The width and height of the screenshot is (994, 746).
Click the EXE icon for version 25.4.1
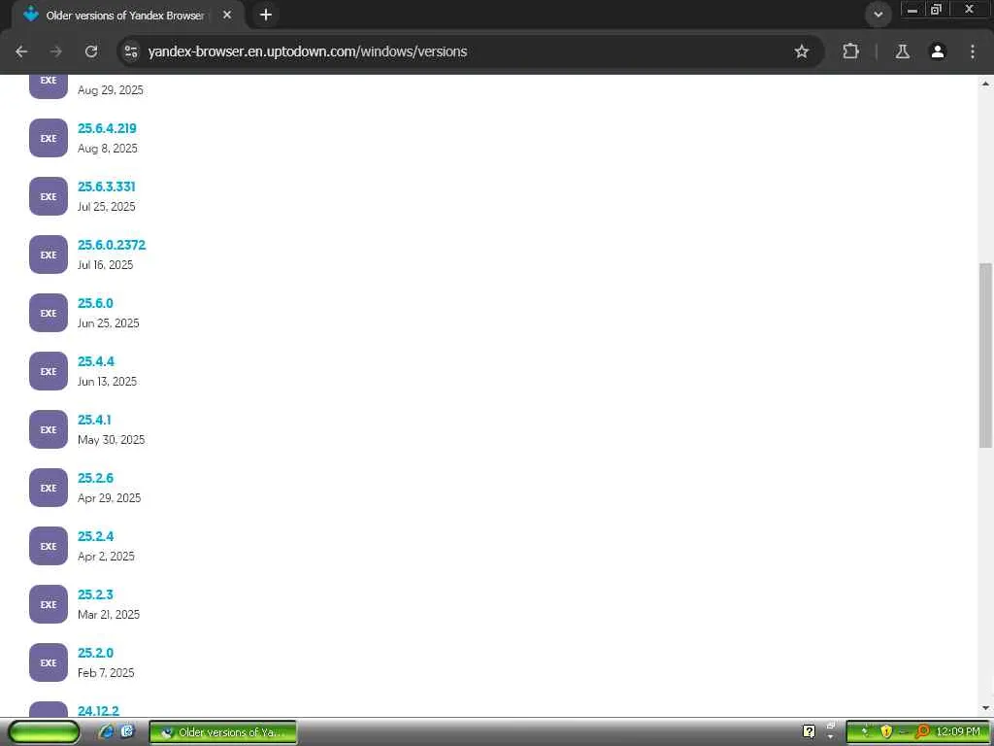tap(49, 429)
